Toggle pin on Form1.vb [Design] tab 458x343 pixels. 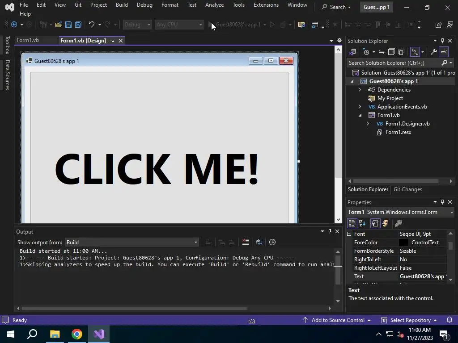112,41
